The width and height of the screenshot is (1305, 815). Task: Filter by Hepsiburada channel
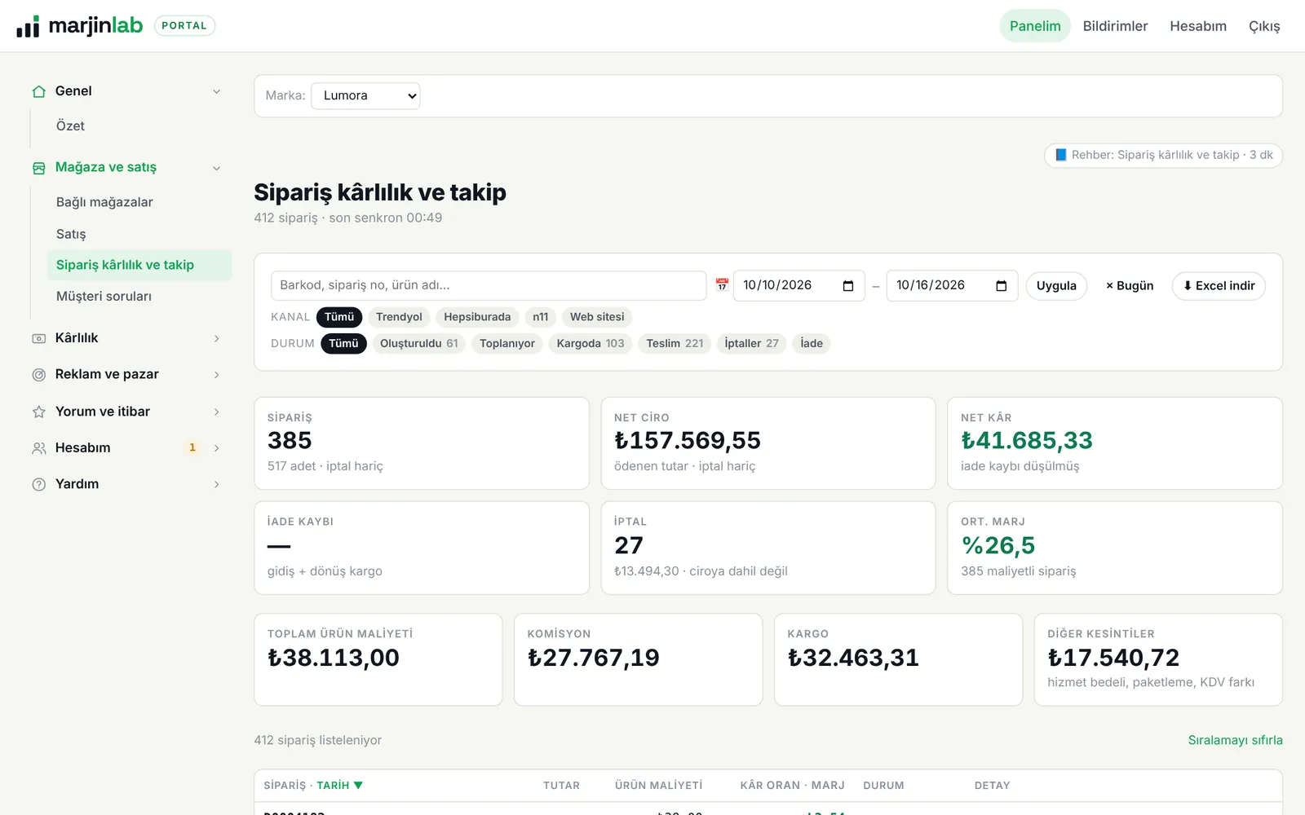point(477,317)
